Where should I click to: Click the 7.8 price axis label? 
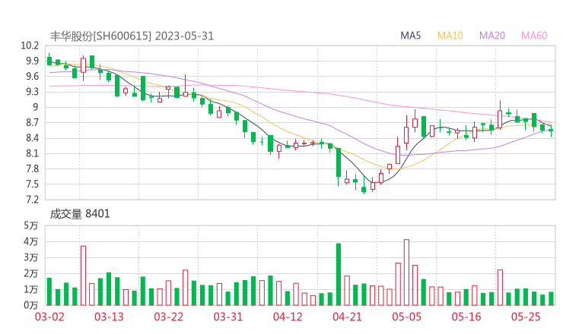(32, 169)
